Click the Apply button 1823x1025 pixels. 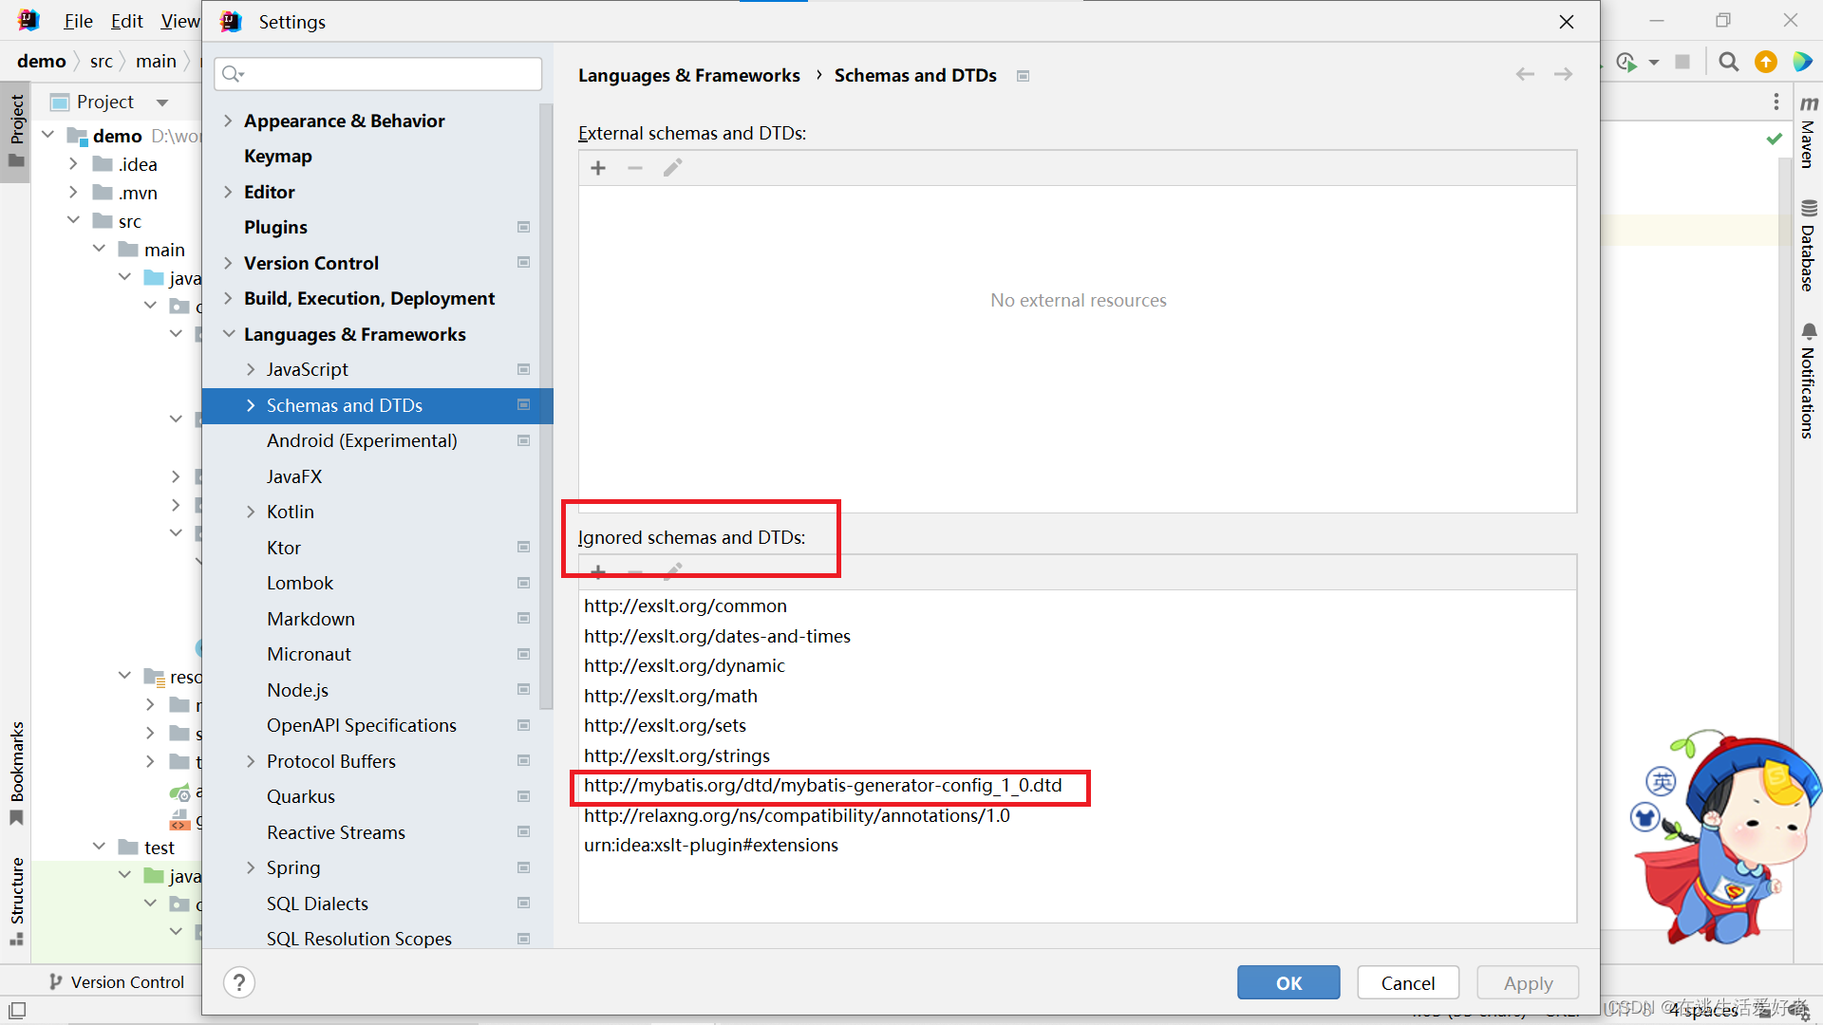tap(1527, 982)
